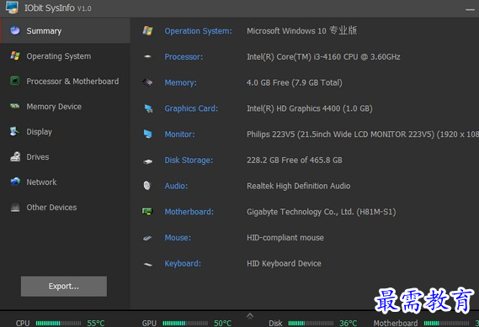Open the Summary section

(65, 31)
